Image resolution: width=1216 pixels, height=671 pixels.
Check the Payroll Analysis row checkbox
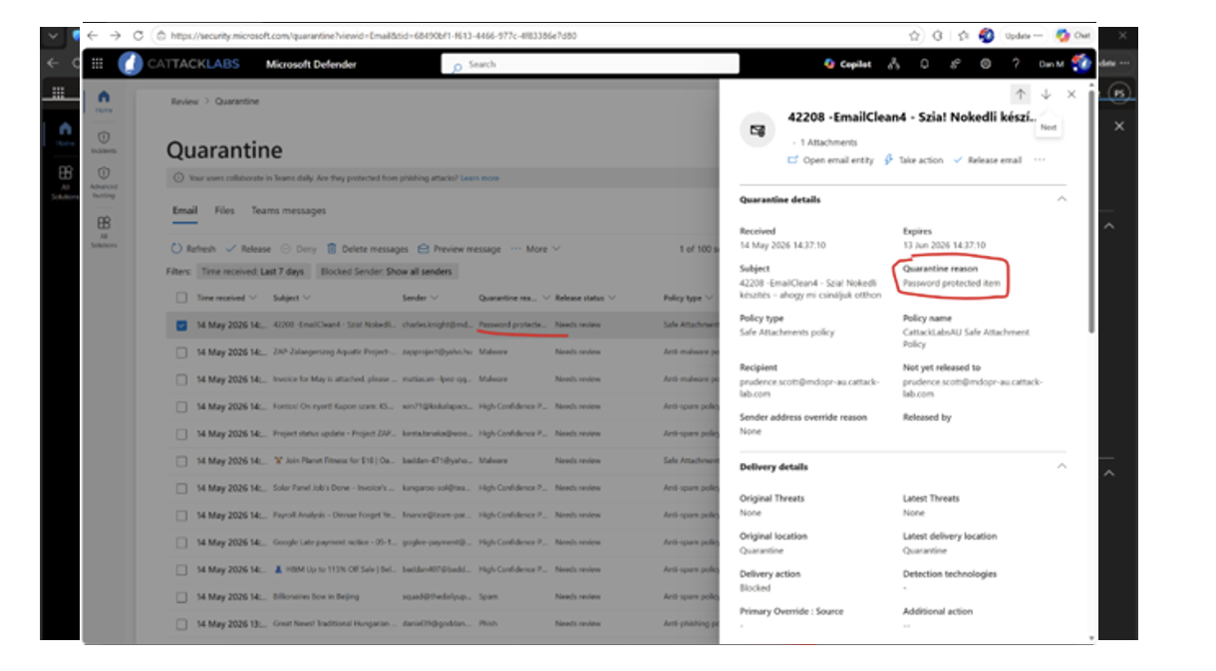coord(181,516)
